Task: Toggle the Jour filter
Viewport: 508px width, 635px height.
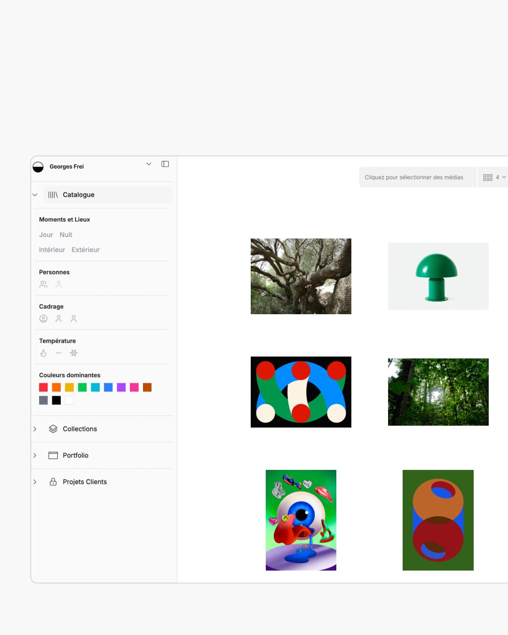Action: tap(46, 235)
